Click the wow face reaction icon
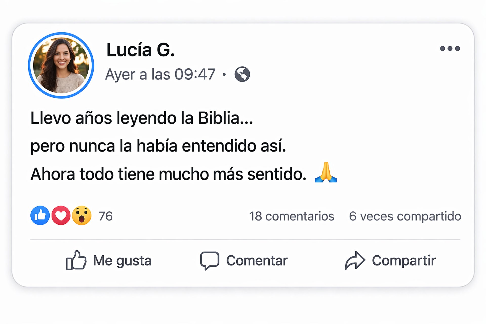Screen dimensions: 486x324 [x=82, y=216]
